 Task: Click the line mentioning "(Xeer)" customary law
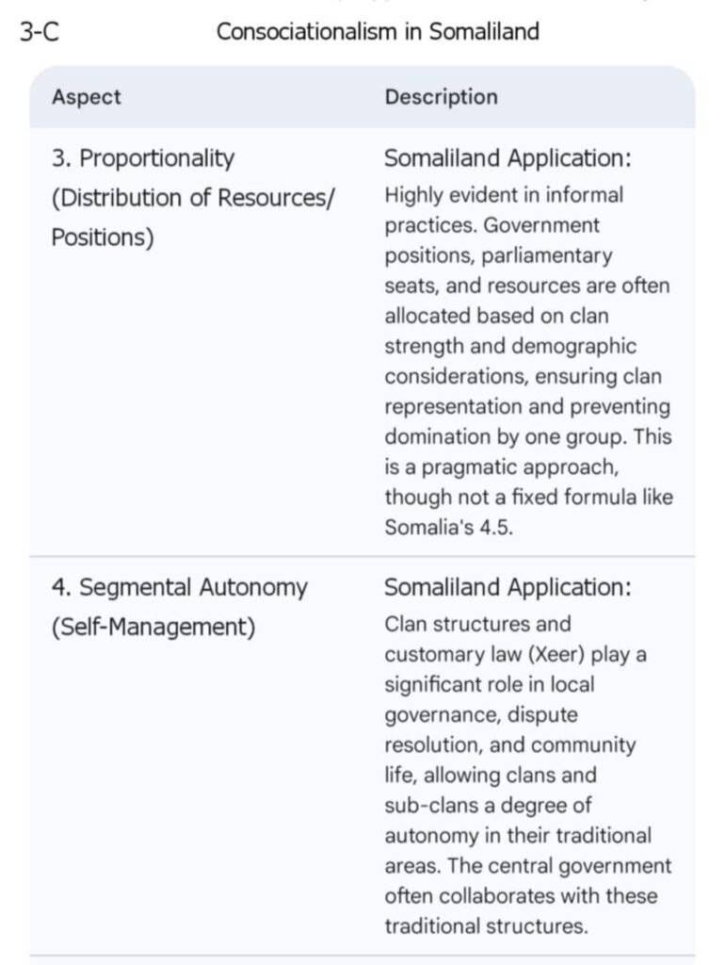(x=515, y=654)
